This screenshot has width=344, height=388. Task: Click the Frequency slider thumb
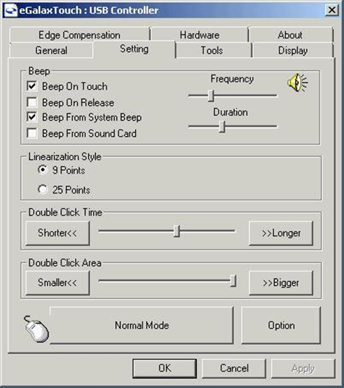click(x=211, y=95)
